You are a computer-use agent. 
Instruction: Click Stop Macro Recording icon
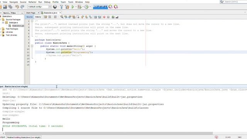108,17
